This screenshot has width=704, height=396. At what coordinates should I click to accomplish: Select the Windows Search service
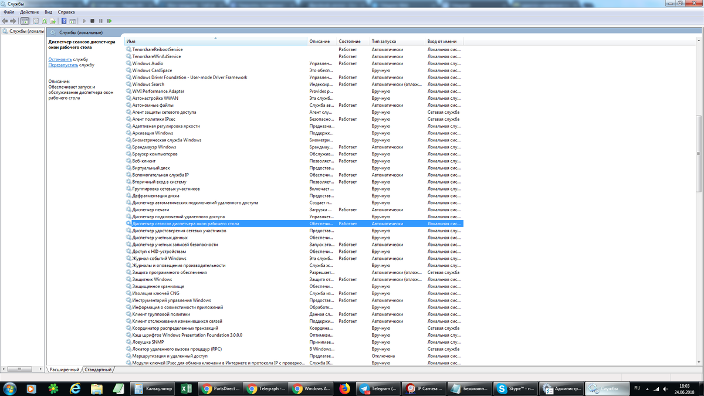294,84
